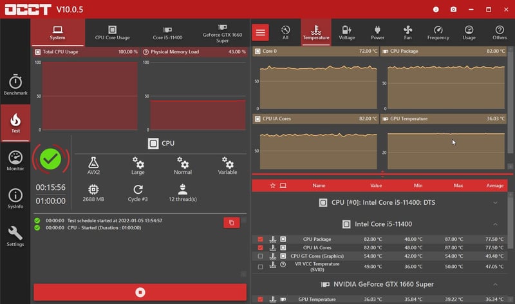The height and width of the screenshot is (304, 515).
Task: Show Fan sensors in monitoring toolbar
Action: [x=407, y=32]
